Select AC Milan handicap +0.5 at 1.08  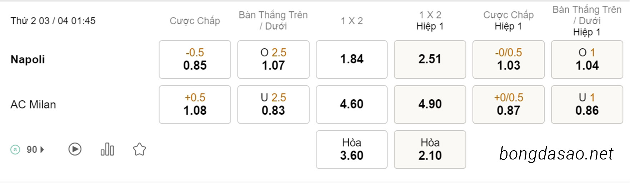pos(195,104)
